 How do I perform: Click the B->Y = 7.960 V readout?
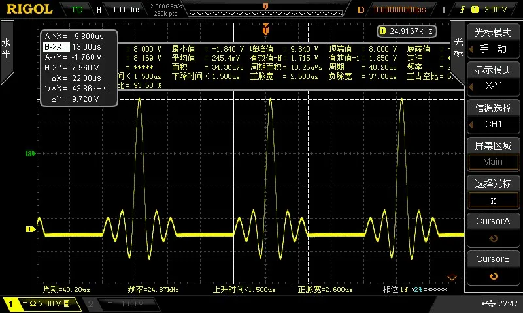[72, 68]
